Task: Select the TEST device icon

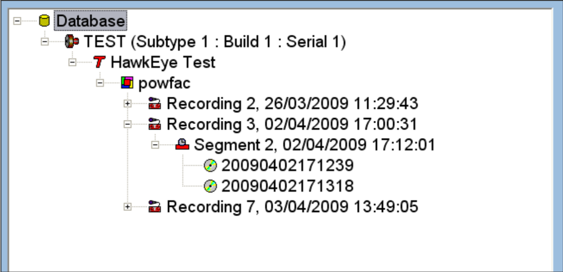Action: click(x=72, y=41)
